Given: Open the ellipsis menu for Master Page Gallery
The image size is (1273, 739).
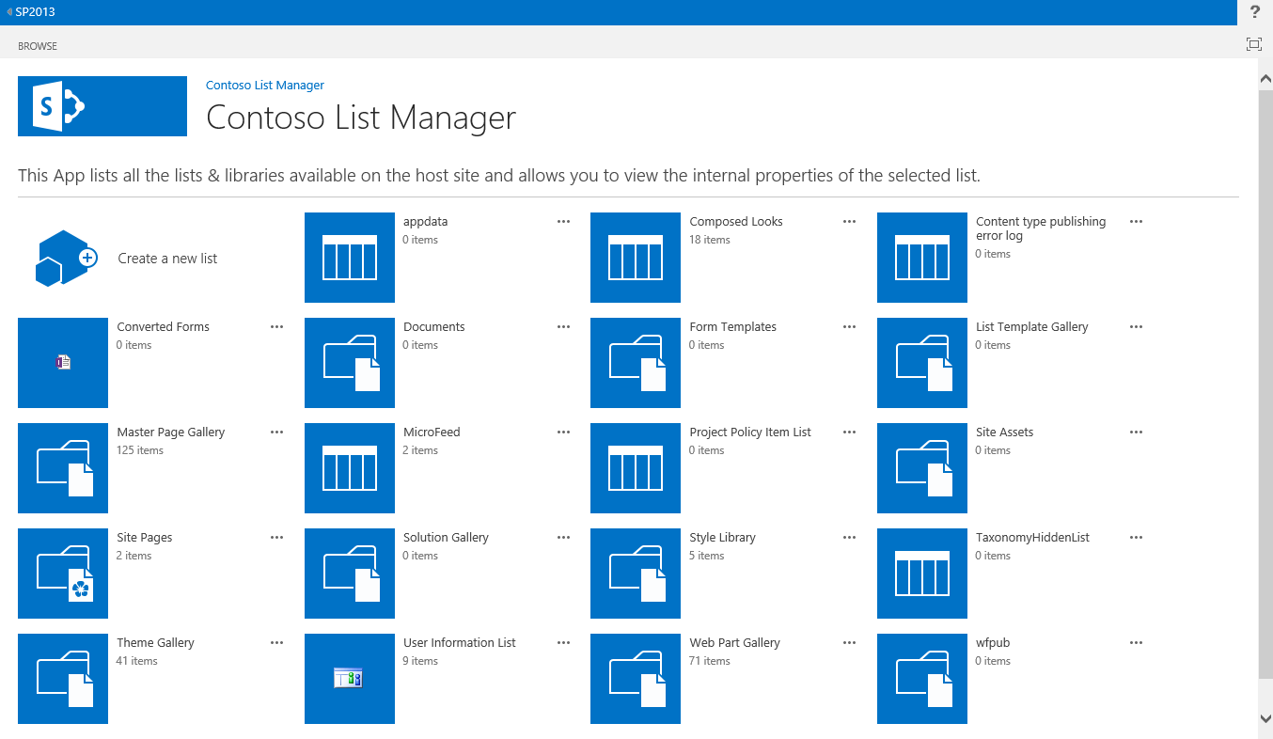Looking at the screenshot, I should pyautogui.click(x=276, y=432).
